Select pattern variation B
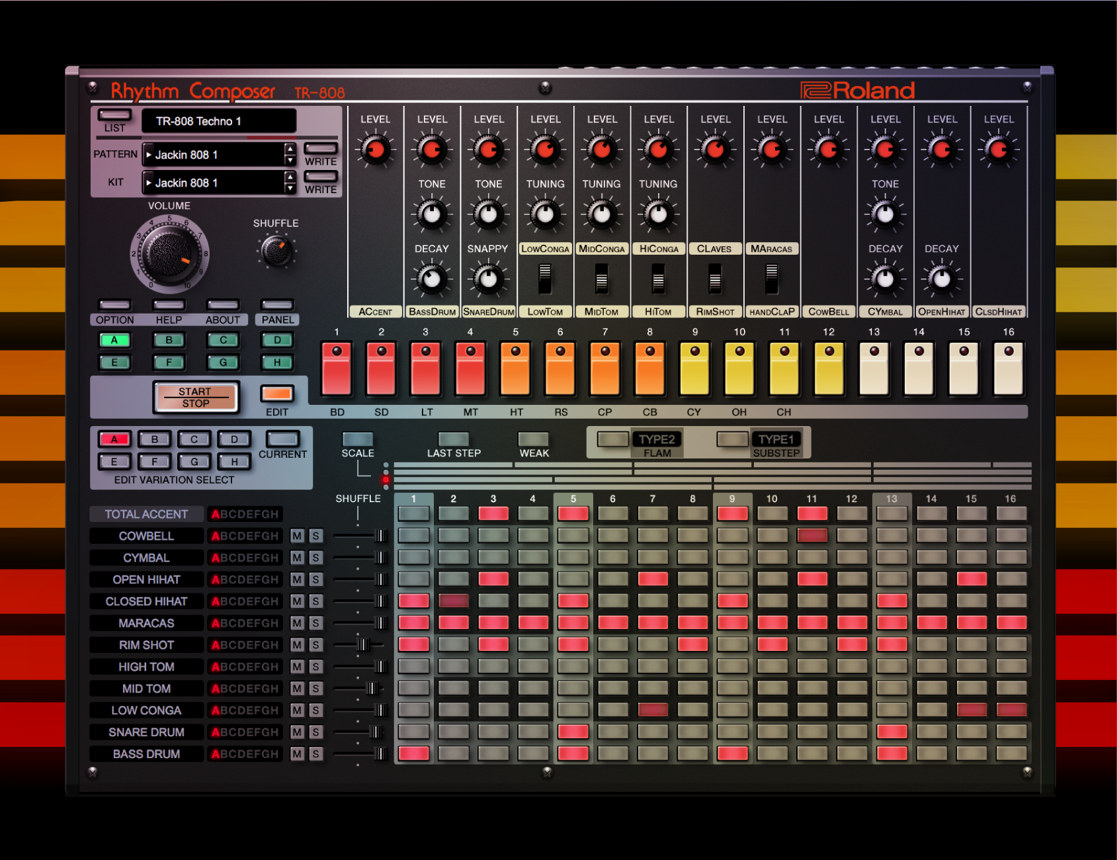 169,340
